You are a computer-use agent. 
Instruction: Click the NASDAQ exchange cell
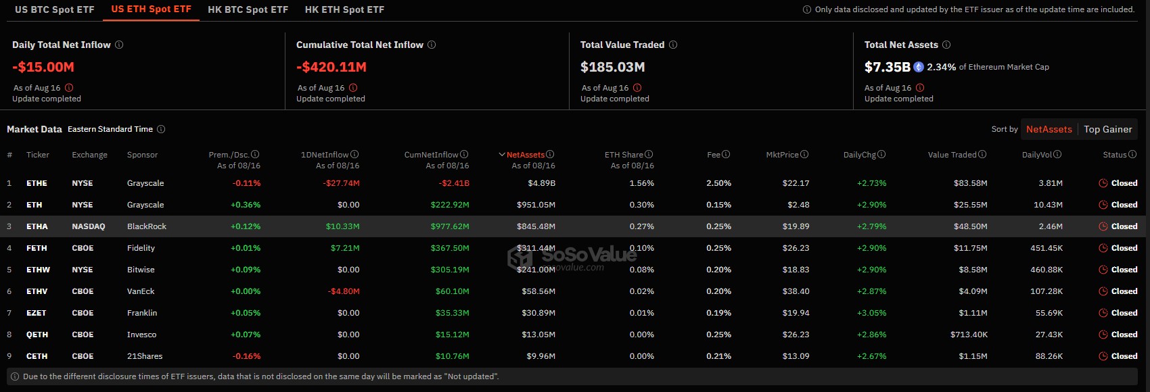(x=89, y=226)
